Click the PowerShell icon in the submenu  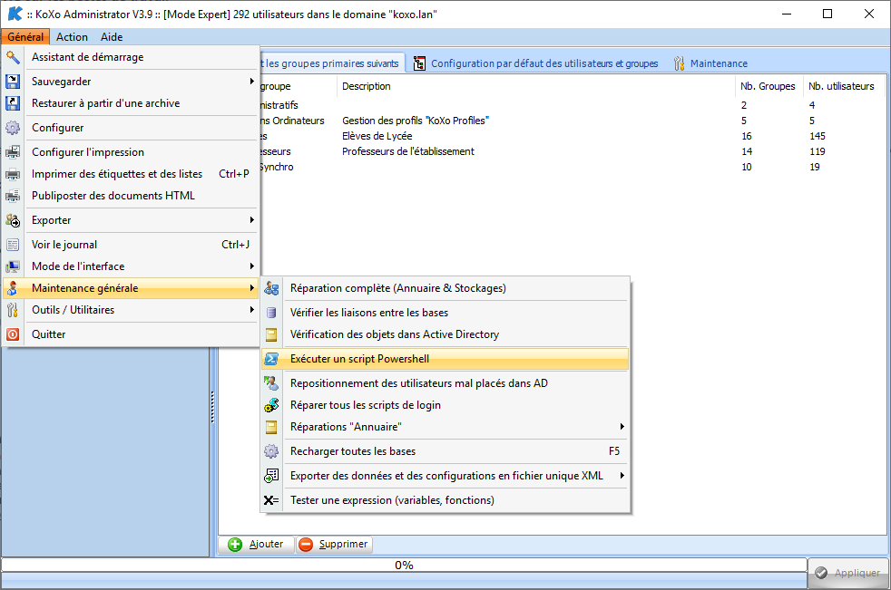[x=271, y=359]
